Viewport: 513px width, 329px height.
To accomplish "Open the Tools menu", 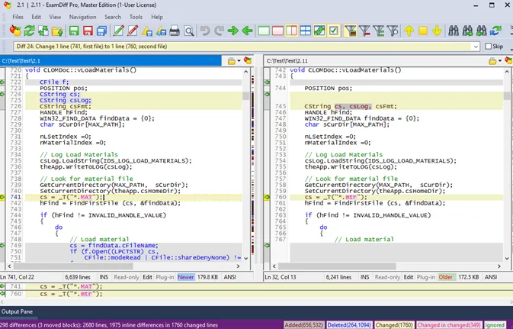I will [x=136, y=17].
